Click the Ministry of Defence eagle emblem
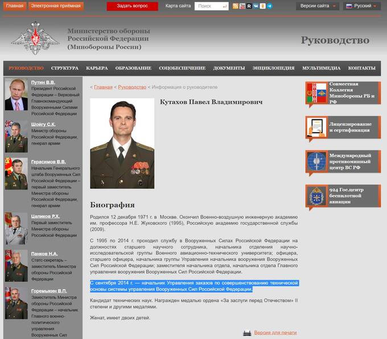Screen dimensions: 387x339 [x=35, y=39]
